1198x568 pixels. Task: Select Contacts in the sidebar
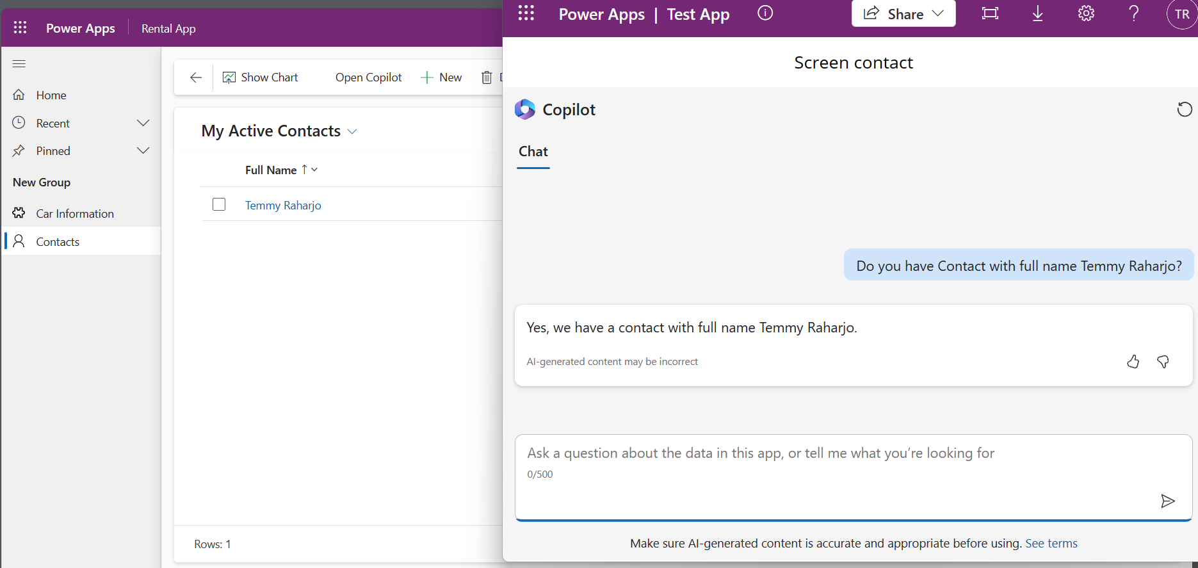click(81, 241)
